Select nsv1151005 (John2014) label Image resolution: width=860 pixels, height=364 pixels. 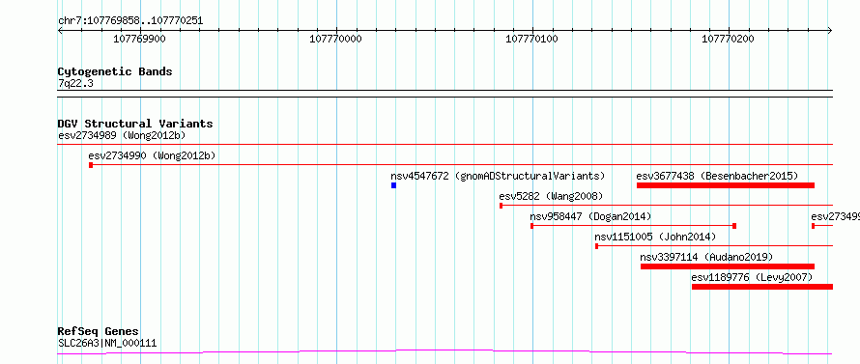click(x=655, y=237)
